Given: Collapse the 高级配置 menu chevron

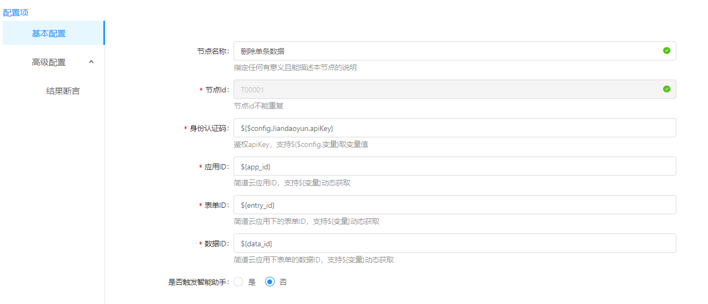Looking at the screenshot, I should coord(91,62).
